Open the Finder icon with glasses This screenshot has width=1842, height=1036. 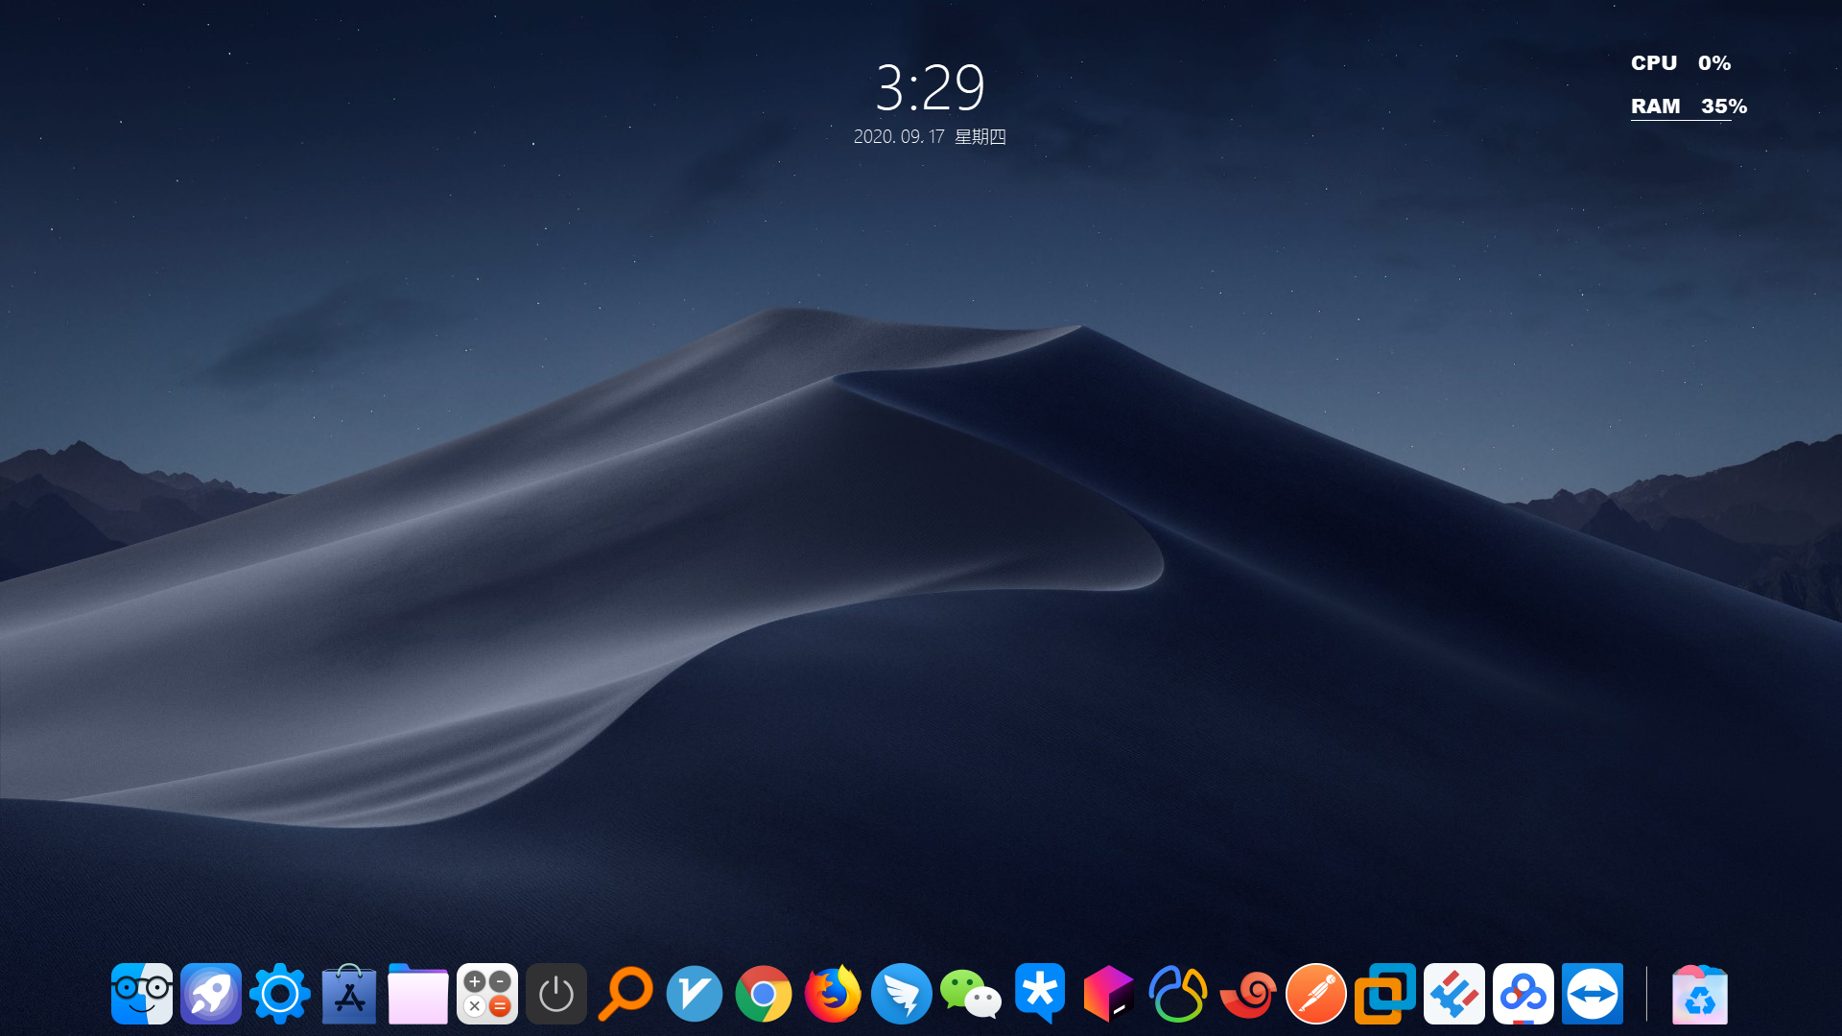tap(142, 994)
